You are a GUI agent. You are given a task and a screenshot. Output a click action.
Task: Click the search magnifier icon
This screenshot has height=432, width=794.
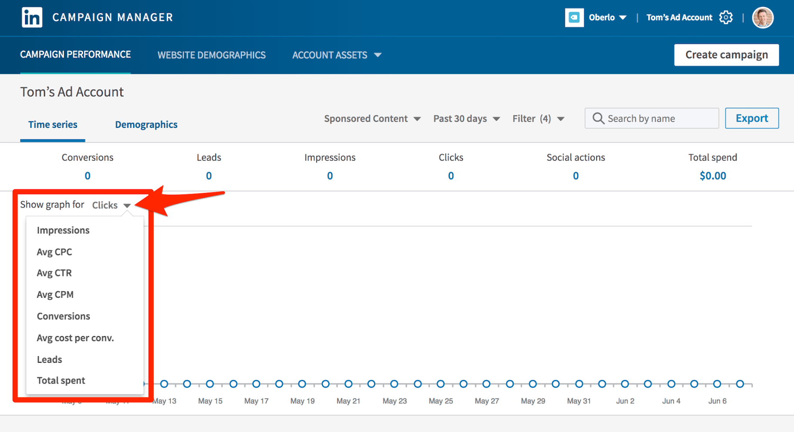(x=599, y=118)
